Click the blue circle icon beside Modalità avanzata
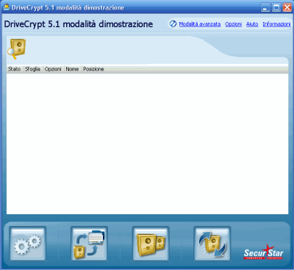294x270 pixels. pos(173,24)
